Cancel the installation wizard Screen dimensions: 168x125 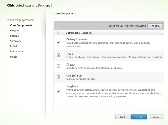156,117
